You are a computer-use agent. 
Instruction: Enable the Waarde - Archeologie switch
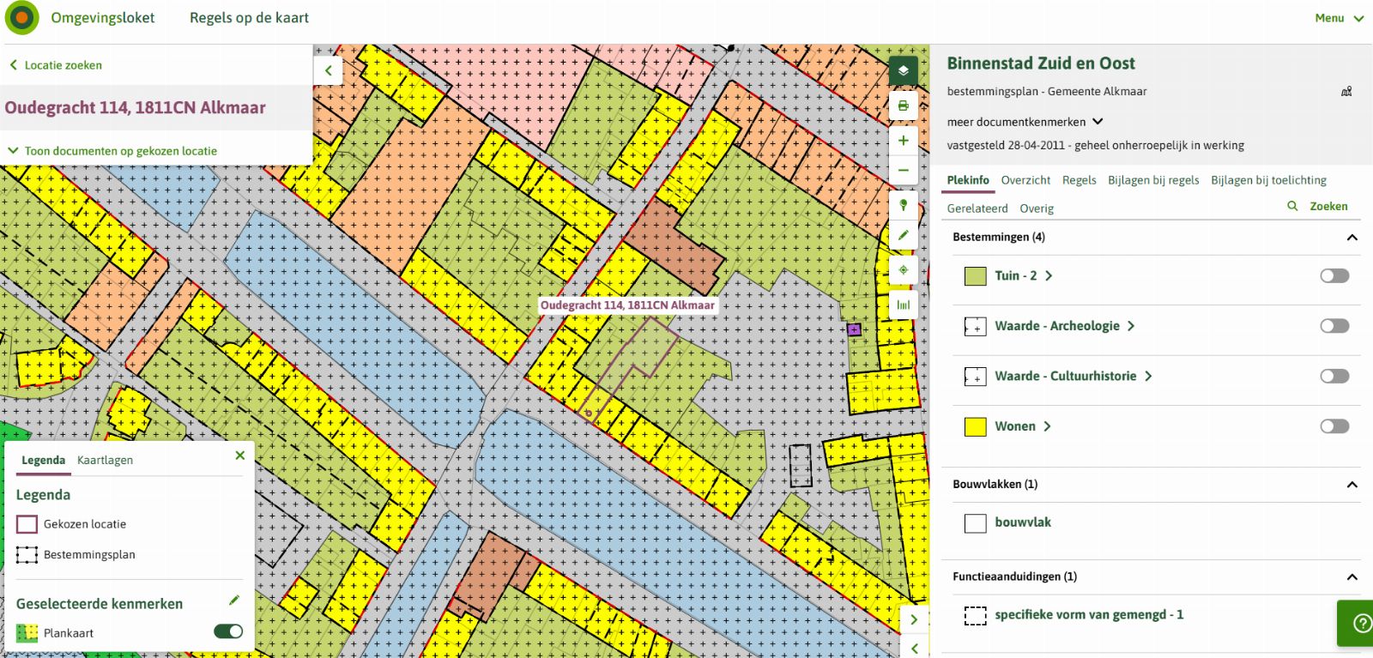(x=1334, y=326)
